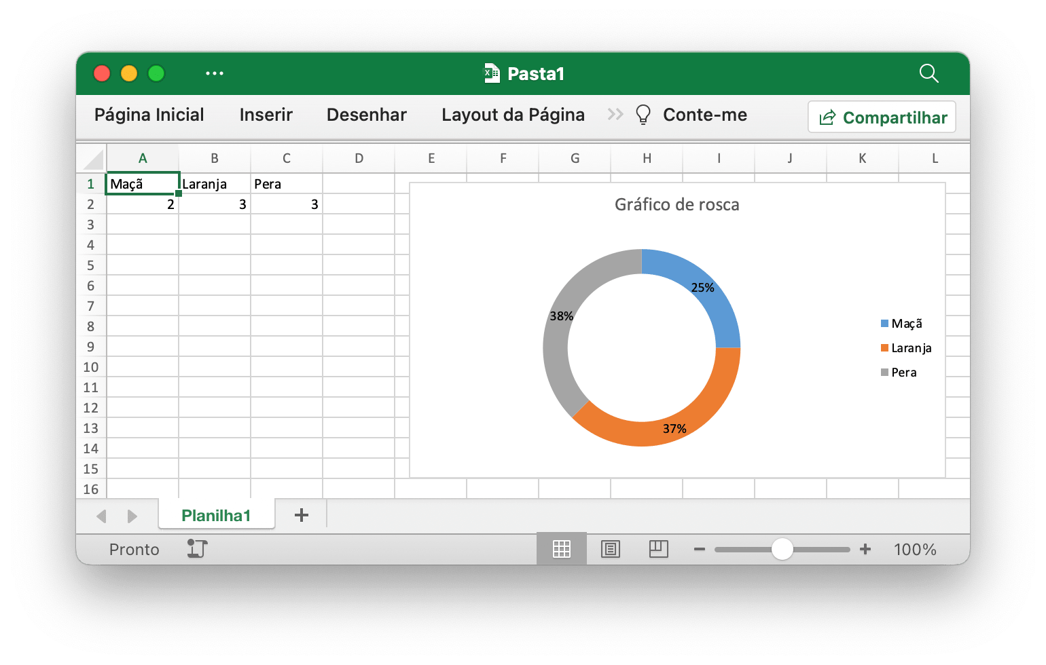This screenshot has width=1046, height=665.
Task: Click the Compartilhar button
Action: 882,117
